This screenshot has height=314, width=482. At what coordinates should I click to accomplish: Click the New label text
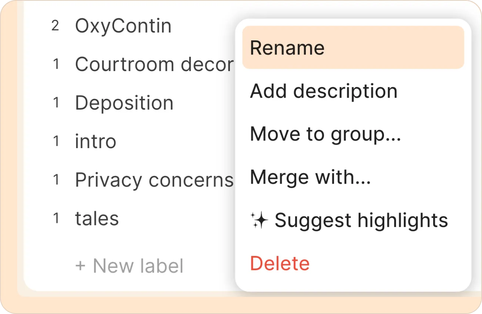coord(138,266)
